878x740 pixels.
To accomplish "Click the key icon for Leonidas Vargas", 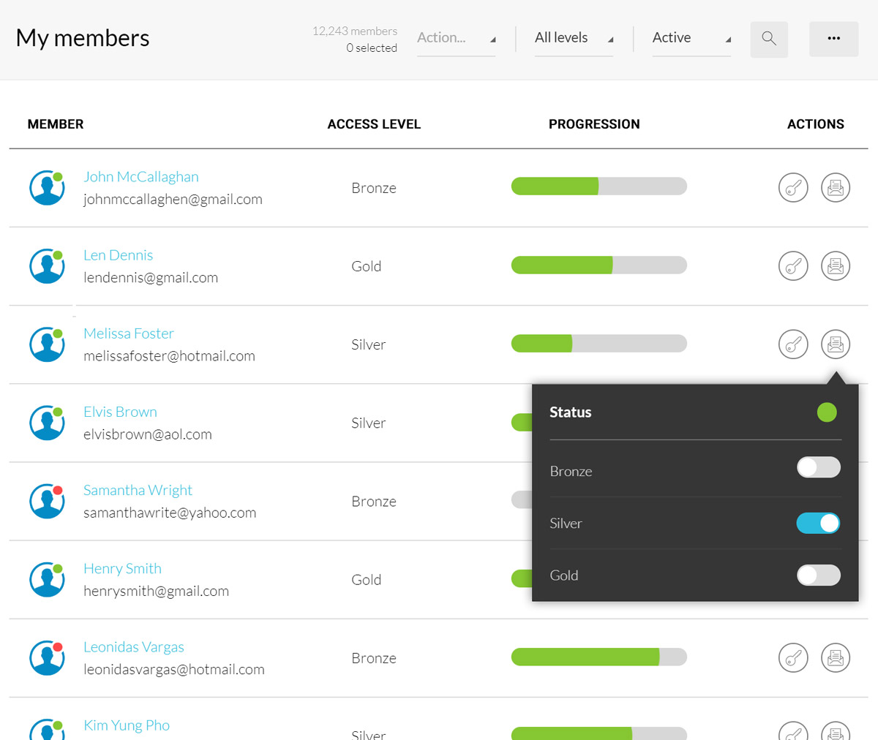I will point(793,658).
